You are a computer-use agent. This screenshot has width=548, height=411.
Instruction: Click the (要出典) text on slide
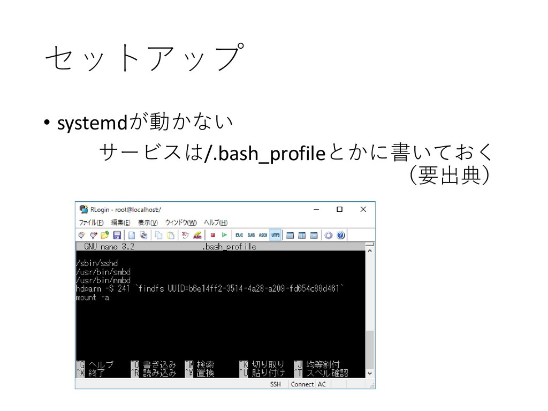point(450,175)
